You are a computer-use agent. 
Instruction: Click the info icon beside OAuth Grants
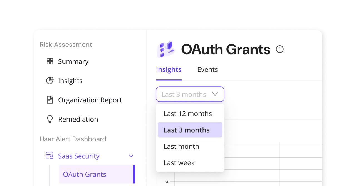click(280, 49)
